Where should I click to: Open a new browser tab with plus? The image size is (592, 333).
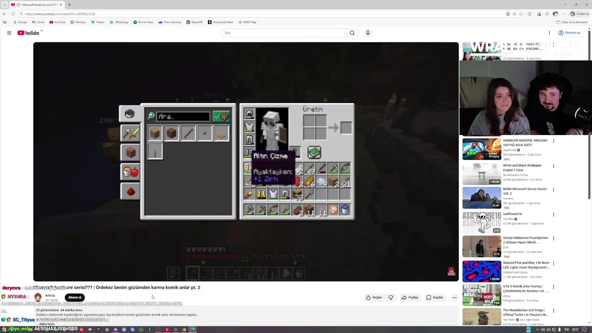69,5
